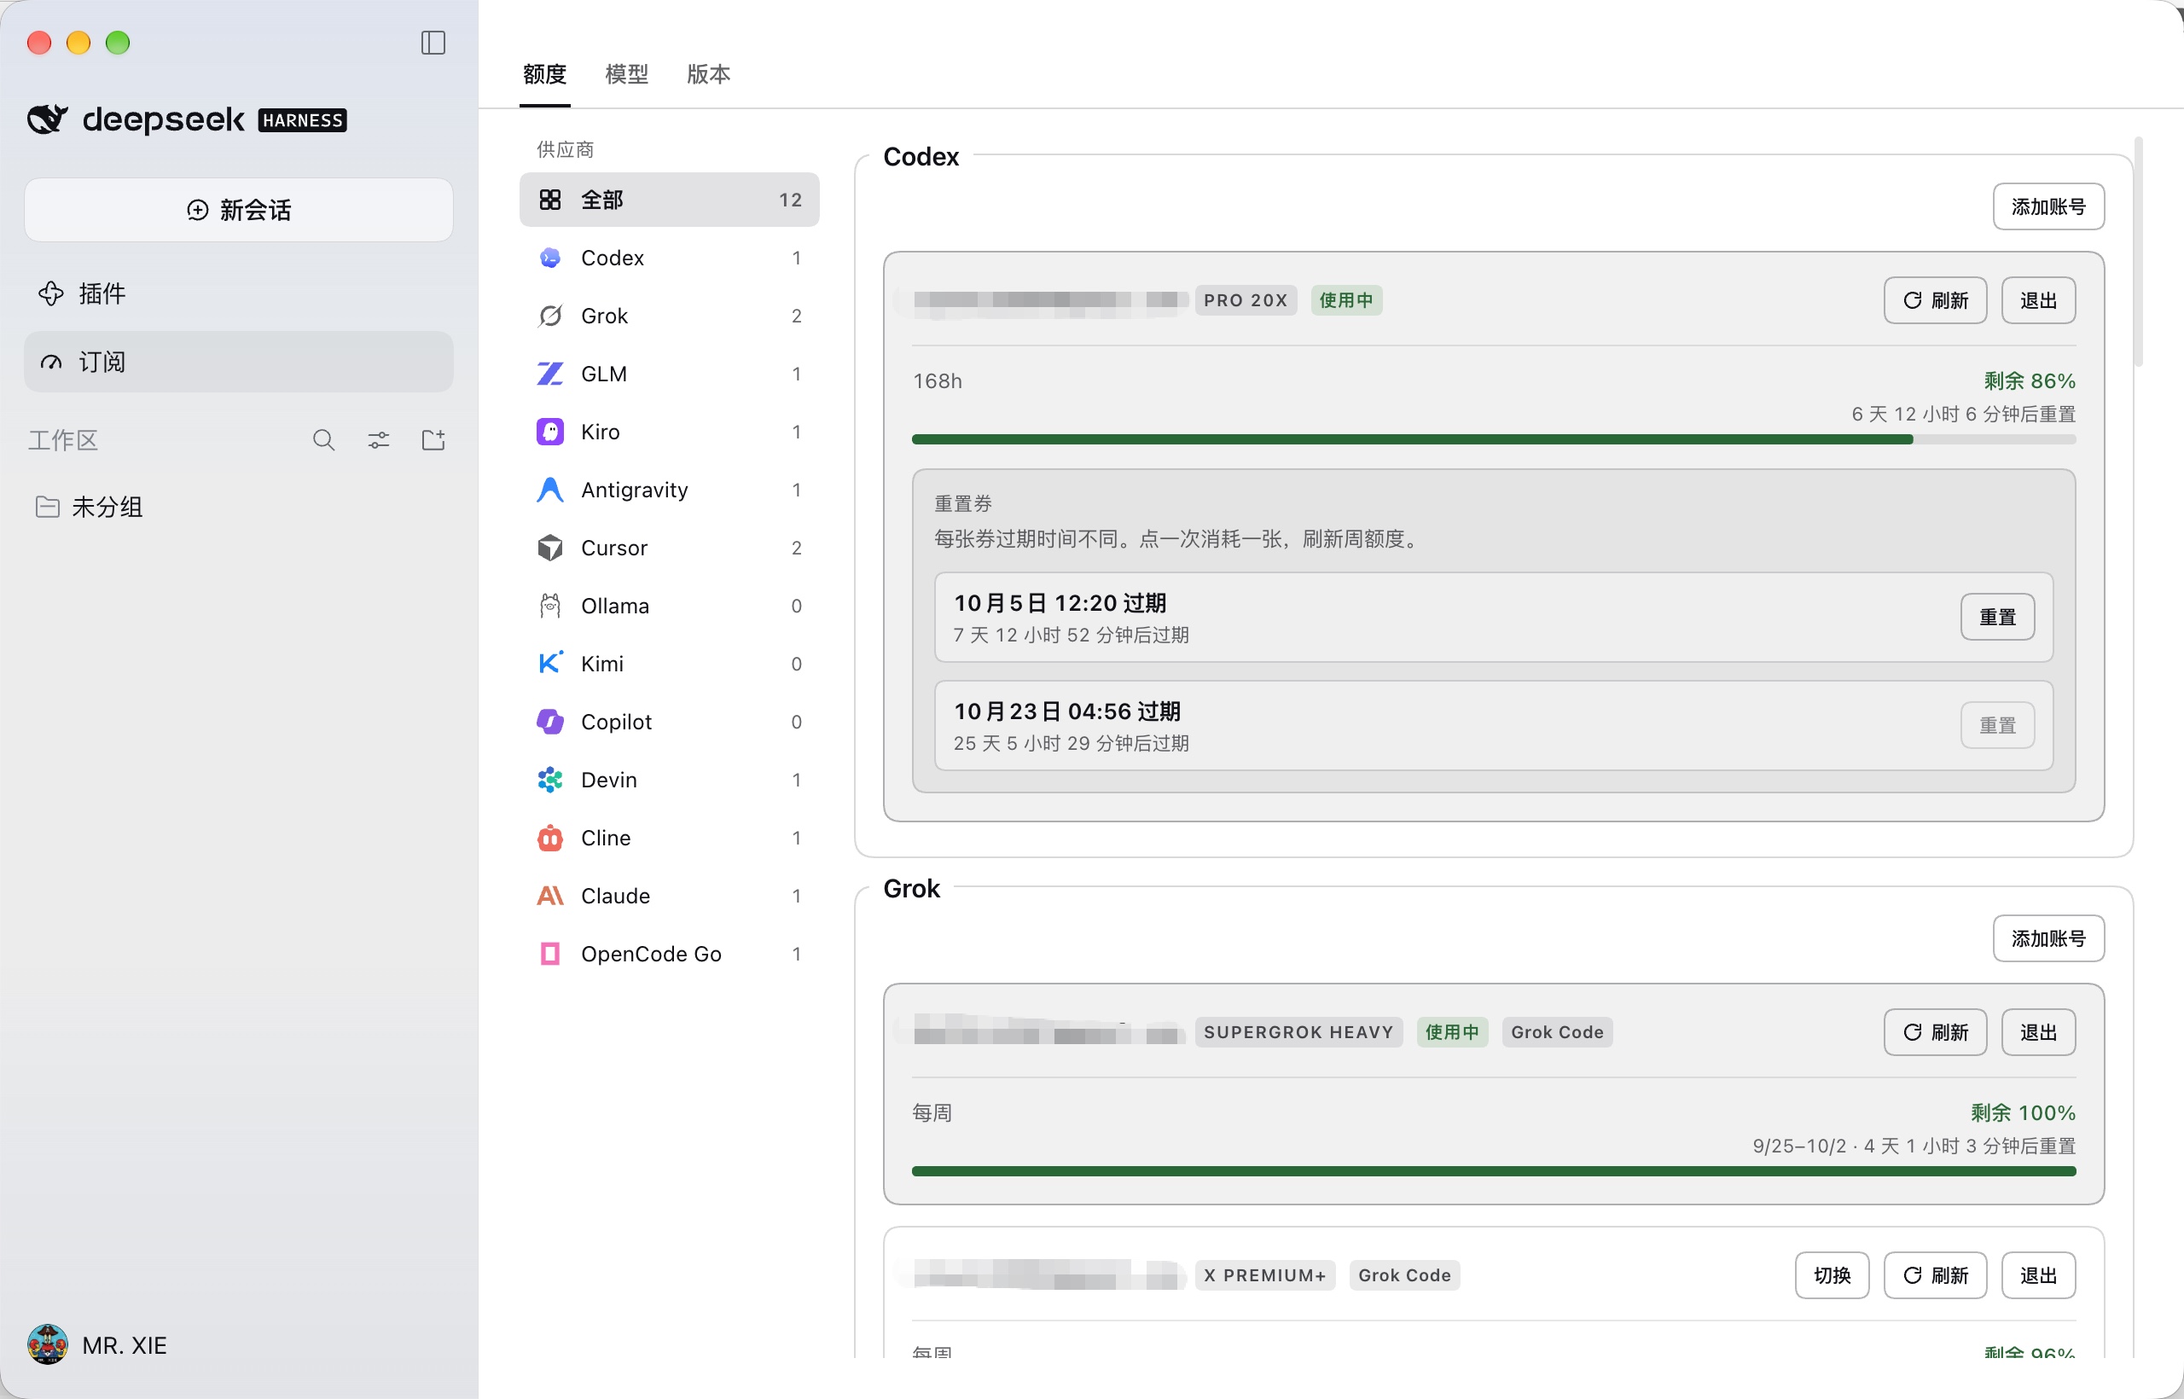Select the Cline provider icon
Screen dimensions: 2184x1399
pos(549,838)
